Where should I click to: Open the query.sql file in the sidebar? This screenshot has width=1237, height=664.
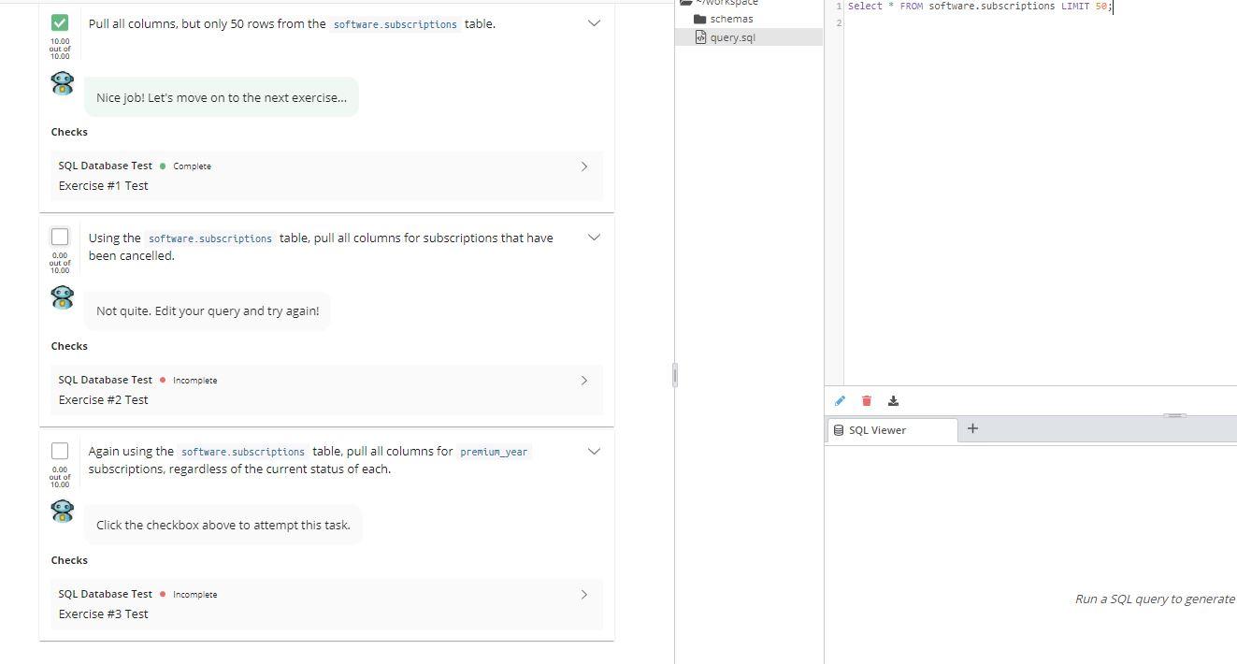[x=733, y=37]
